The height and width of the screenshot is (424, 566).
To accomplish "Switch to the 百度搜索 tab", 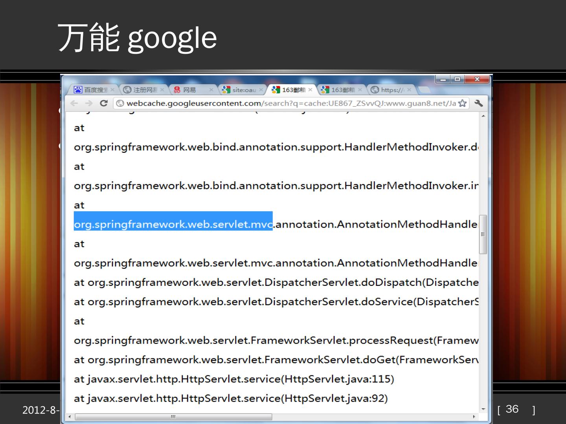I will [94, 90].
